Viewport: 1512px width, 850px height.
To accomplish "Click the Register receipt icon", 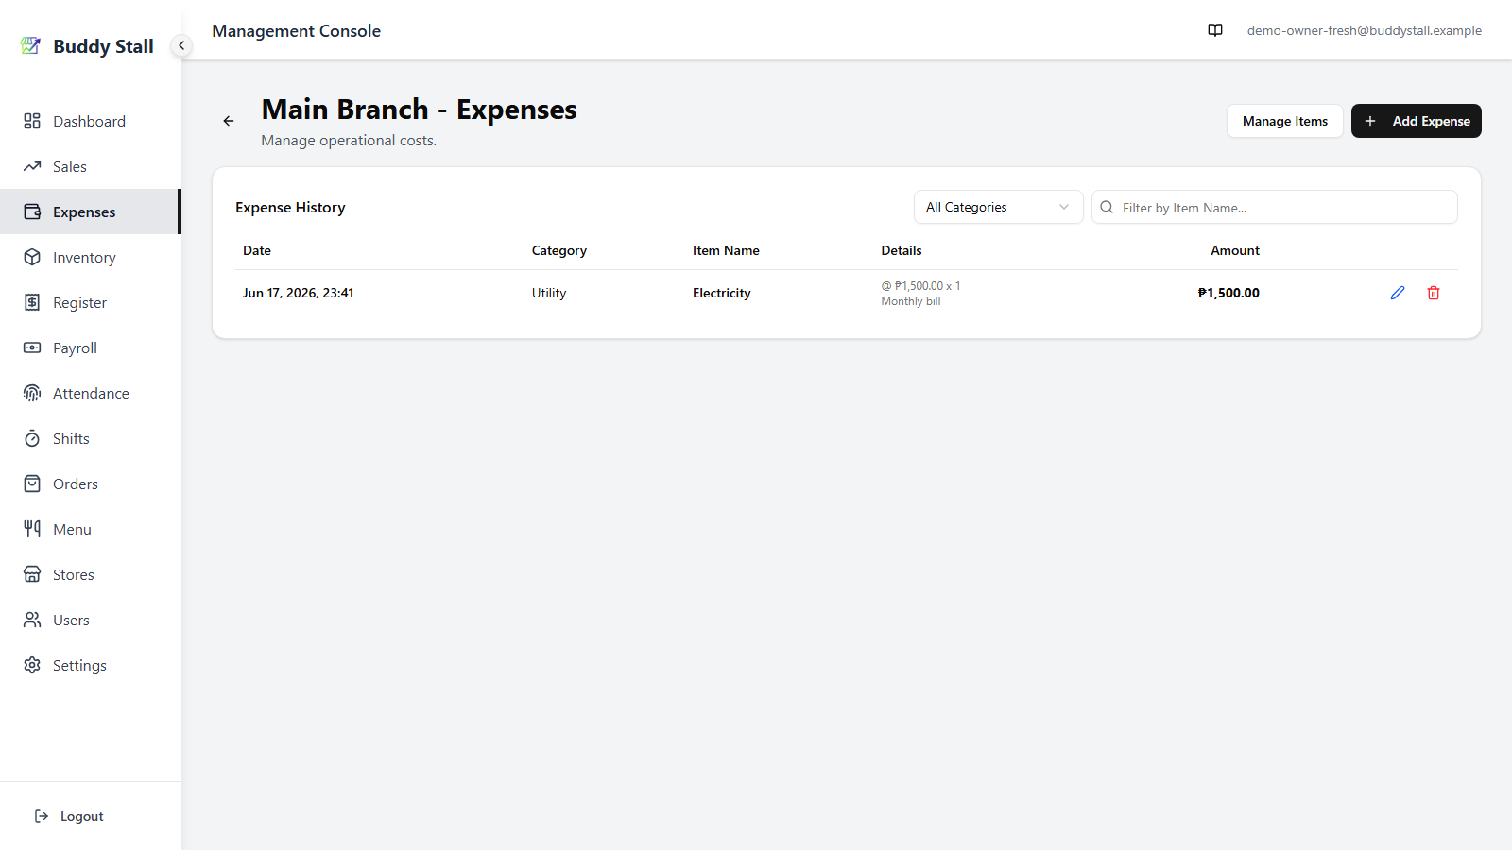I will click(x=32, y=302).
